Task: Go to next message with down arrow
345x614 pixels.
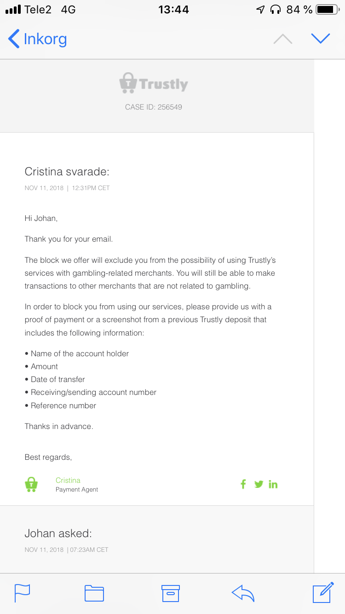Action: pos(320,39)
